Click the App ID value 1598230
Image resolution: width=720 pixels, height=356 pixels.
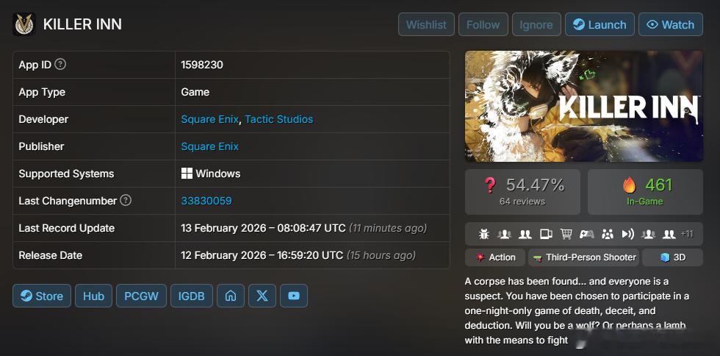pos(202,65)
